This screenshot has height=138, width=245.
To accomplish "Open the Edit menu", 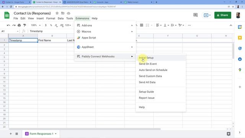I will 23,18.
